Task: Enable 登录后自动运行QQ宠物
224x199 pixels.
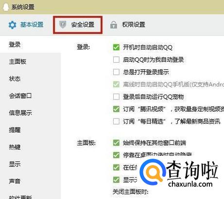Action: 116,97
